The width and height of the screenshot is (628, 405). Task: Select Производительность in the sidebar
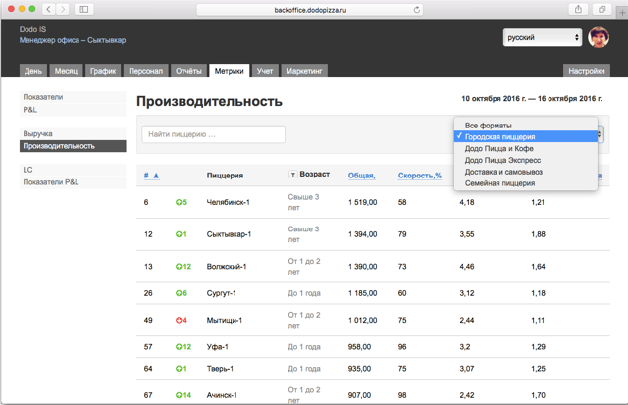click(73, 146)
